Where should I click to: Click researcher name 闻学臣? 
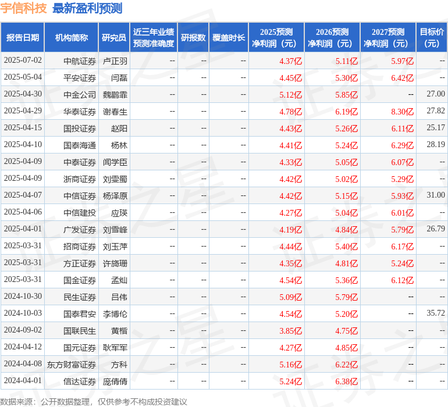point(115,162)
